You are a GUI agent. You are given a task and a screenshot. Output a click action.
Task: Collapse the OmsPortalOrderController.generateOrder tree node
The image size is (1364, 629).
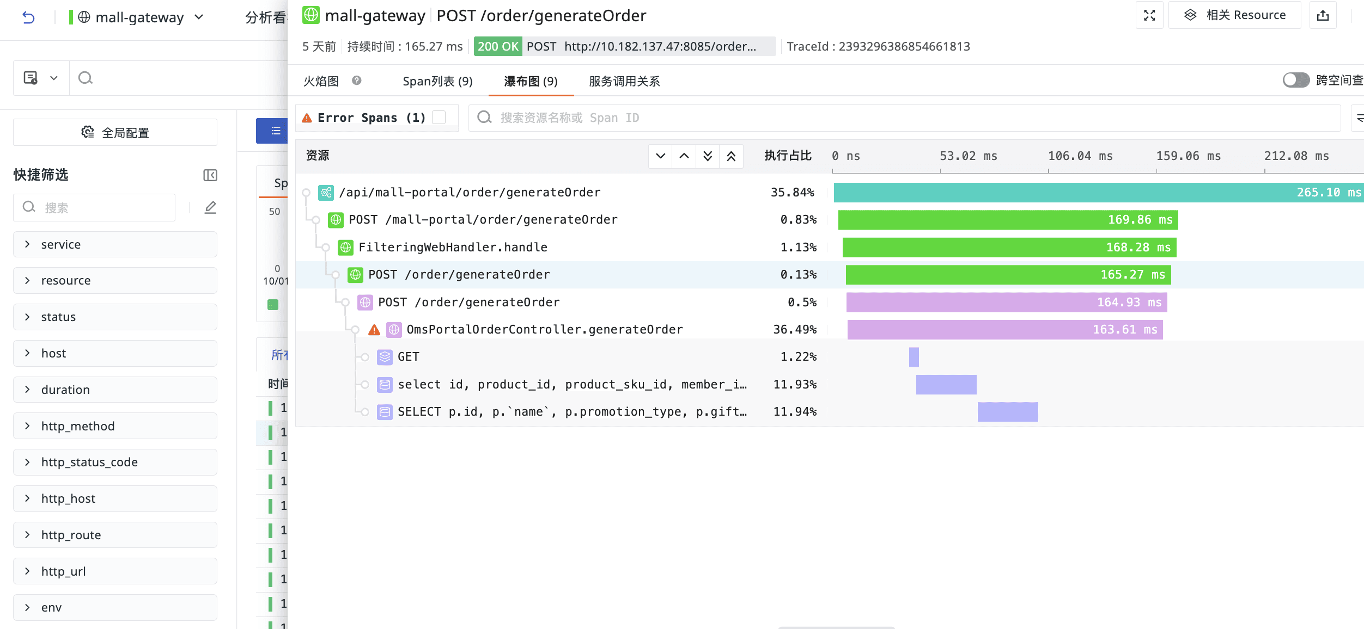coord(355,330)
